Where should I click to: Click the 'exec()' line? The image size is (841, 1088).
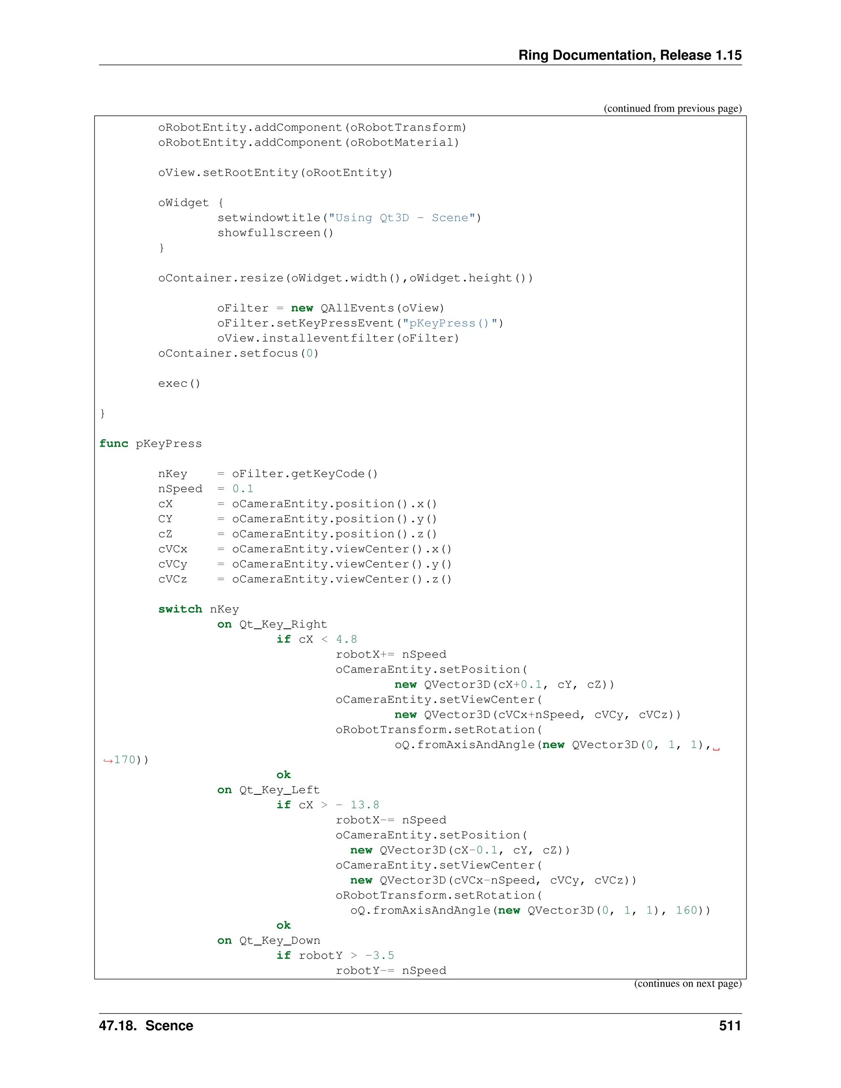click(x=179, y=383)
